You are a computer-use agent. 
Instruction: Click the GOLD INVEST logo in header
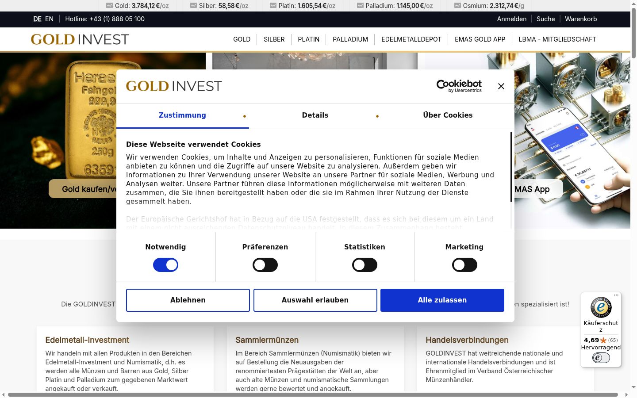80,39
